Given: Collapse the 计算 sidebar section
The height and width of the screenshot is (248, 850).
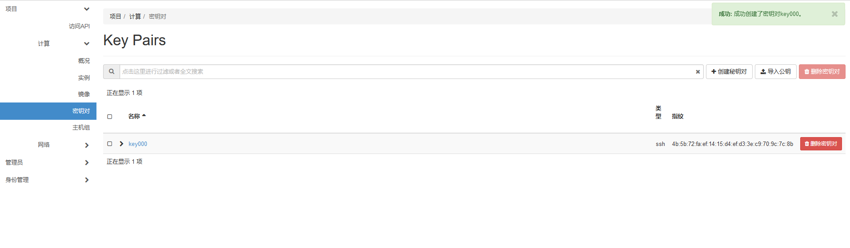Looking at the screenshot, I should (x=87, y=43).
